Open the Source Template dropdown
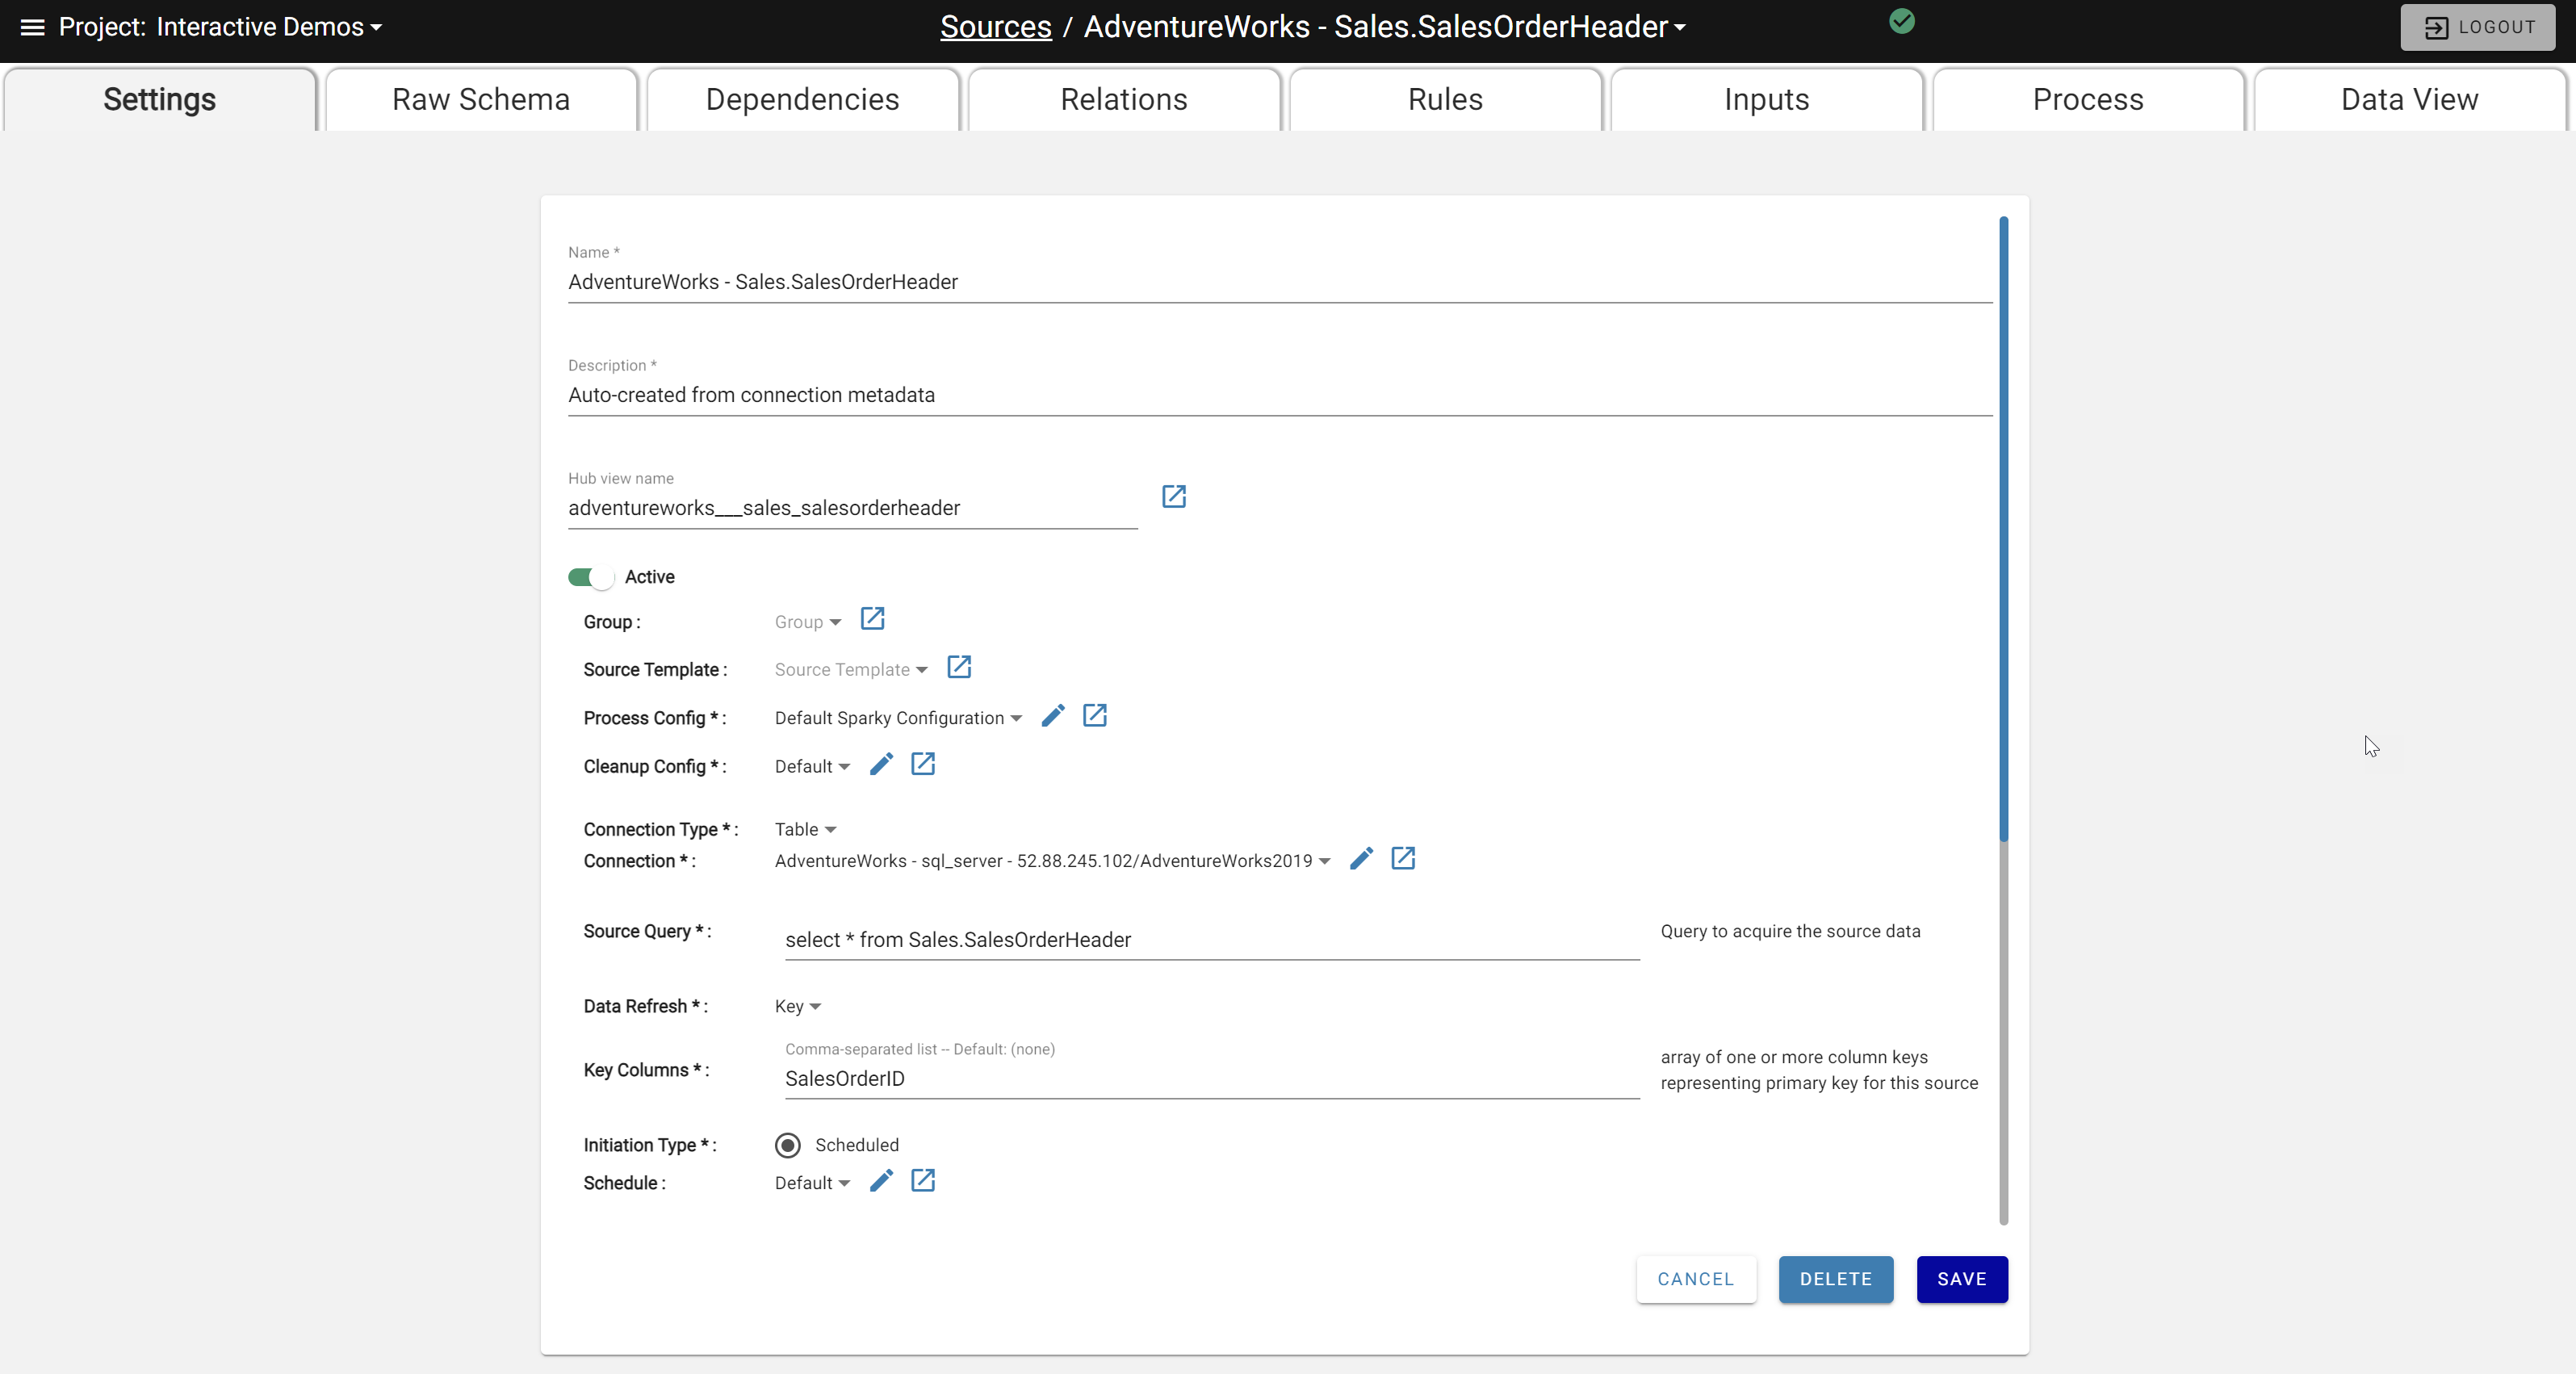The width and height of the screenshot is (2576, 1374). tap(851, 670)
